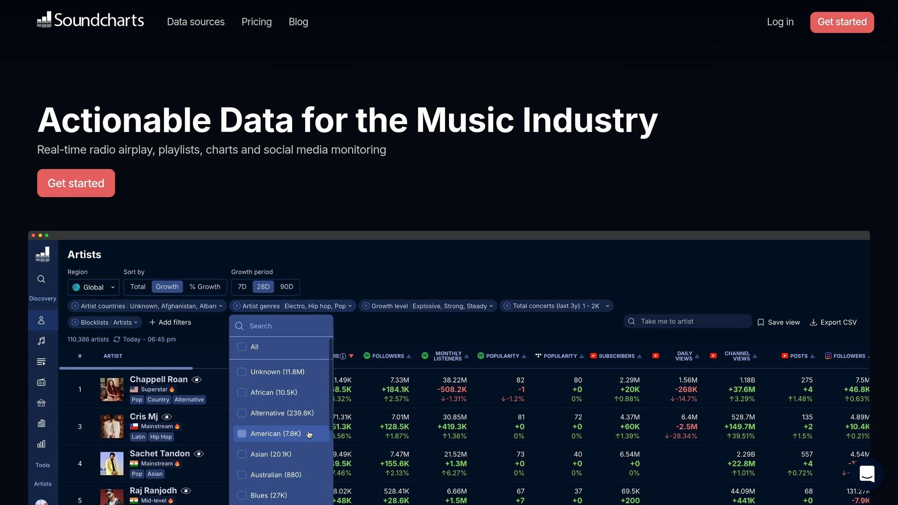Check the Blues (27K) checkbox
This screenshot has width=898, height=505.
pos(242,495)
